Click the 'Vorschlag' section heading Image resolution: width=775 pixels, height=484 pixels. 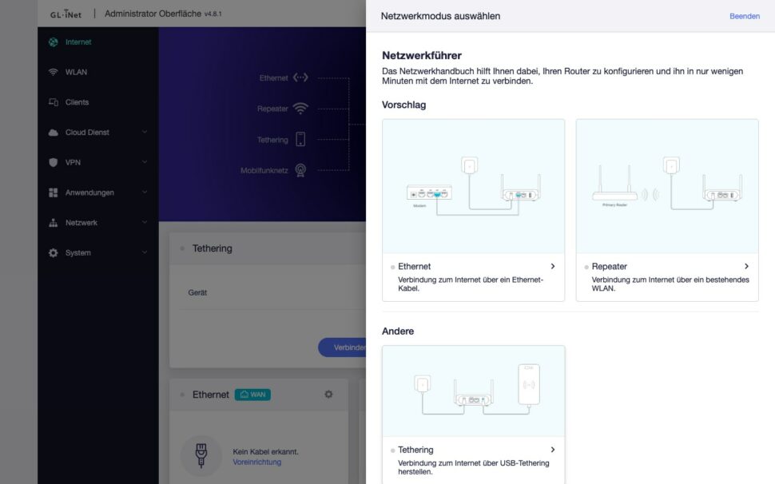coord(403,105)
